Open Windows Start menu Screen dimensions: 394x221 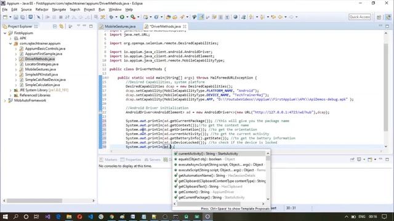tap(6, 217)
